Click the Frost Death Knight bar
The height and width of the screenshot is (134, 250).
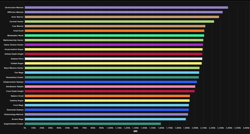(x=110, y=91)
